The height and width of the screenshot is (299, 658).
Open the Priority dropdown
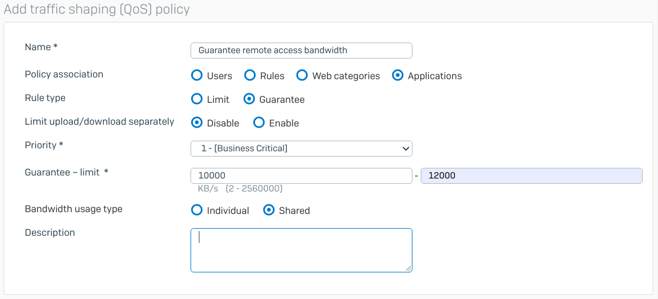tap(301, 148)
